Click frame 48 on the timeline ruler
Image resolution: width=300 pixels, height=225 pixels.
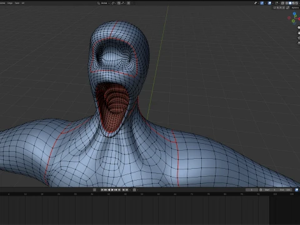click(125, 194)
